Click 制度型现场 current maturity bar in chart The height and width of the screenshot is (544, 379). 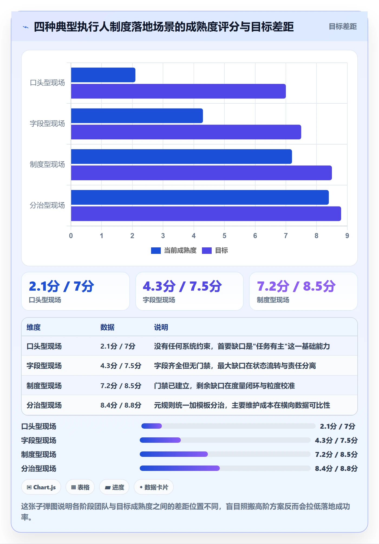tap(181, 156)
